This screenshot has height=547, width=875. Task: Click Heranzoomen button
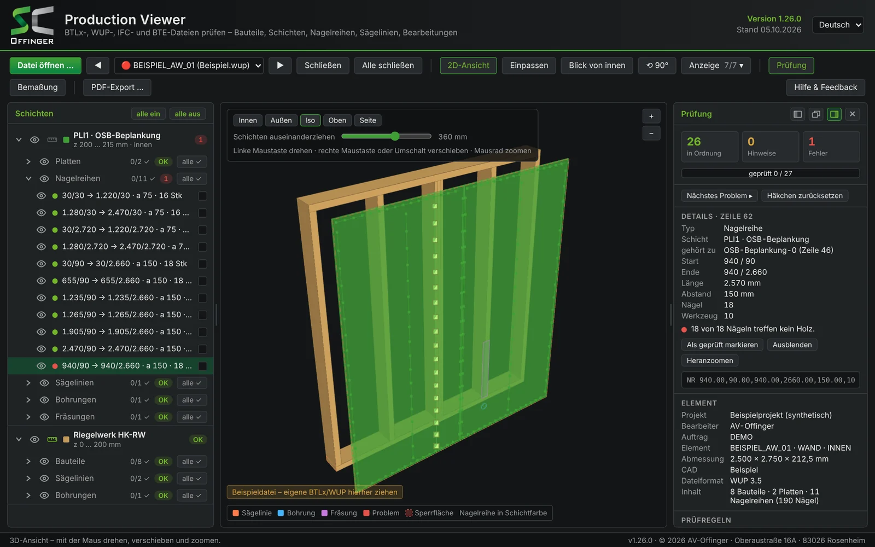[710, 360]
